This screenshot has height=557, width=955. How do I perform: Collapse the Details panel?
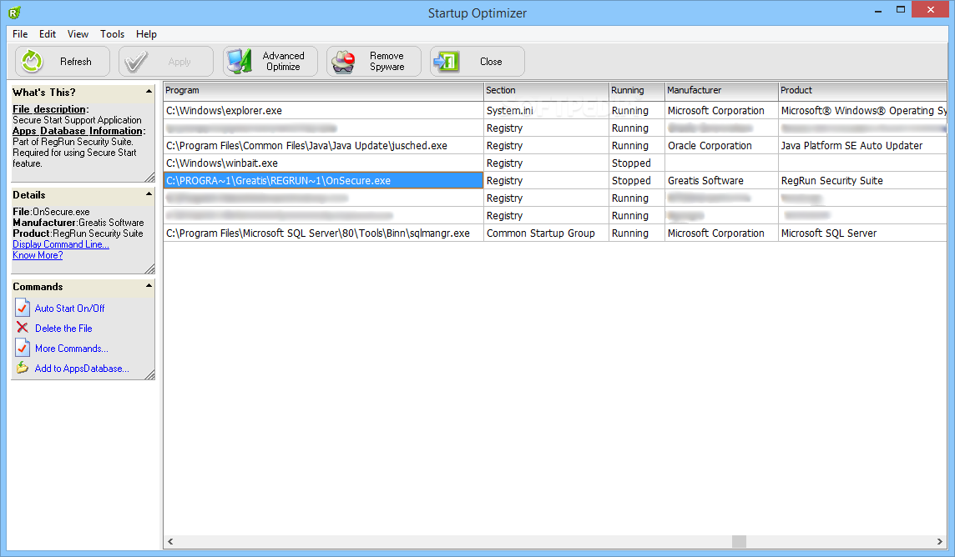[149, 194]
